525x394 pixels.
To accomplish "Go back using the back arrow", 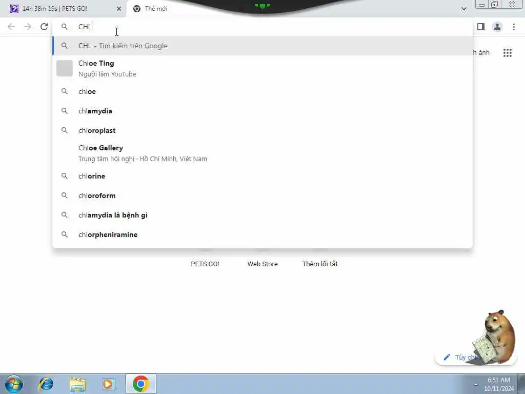I will tap(11, 27).
